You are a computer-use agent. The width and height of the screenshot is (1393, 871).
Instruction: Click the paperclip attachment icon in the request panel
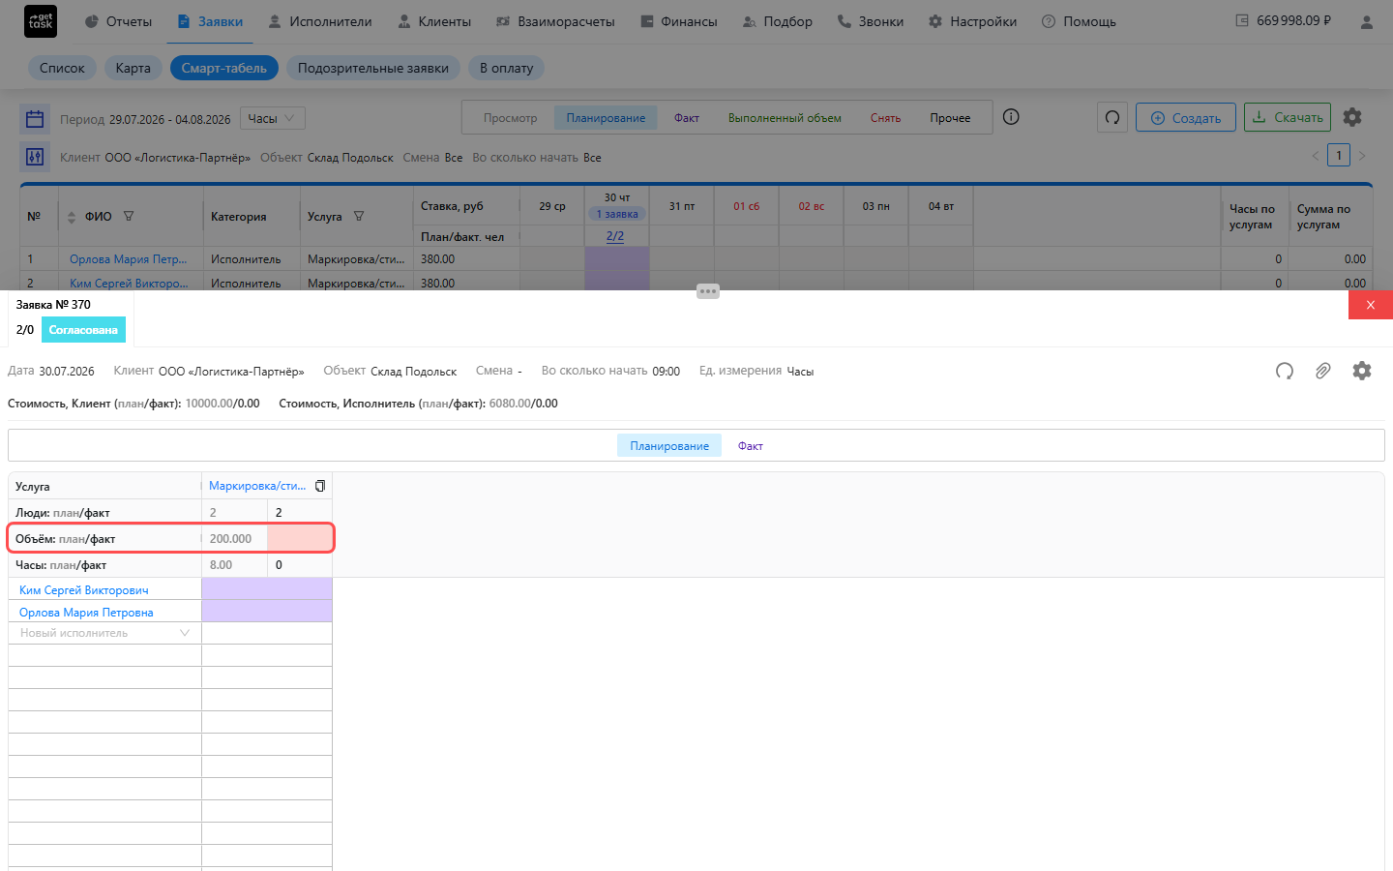point(1322,371)
